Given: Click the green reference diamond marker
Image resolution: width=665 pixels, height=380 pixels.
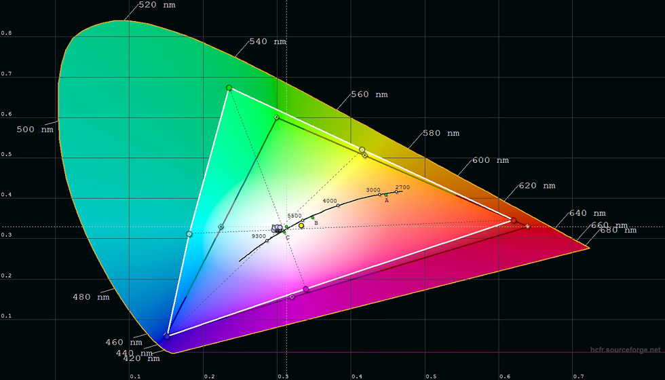Looking at the screenshot, I should (x=276, y=117).
